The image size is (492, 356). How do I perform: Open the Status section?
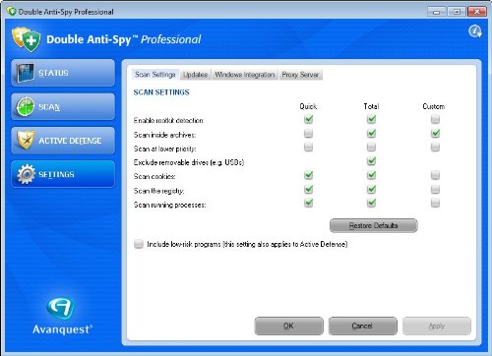(63, 73)
